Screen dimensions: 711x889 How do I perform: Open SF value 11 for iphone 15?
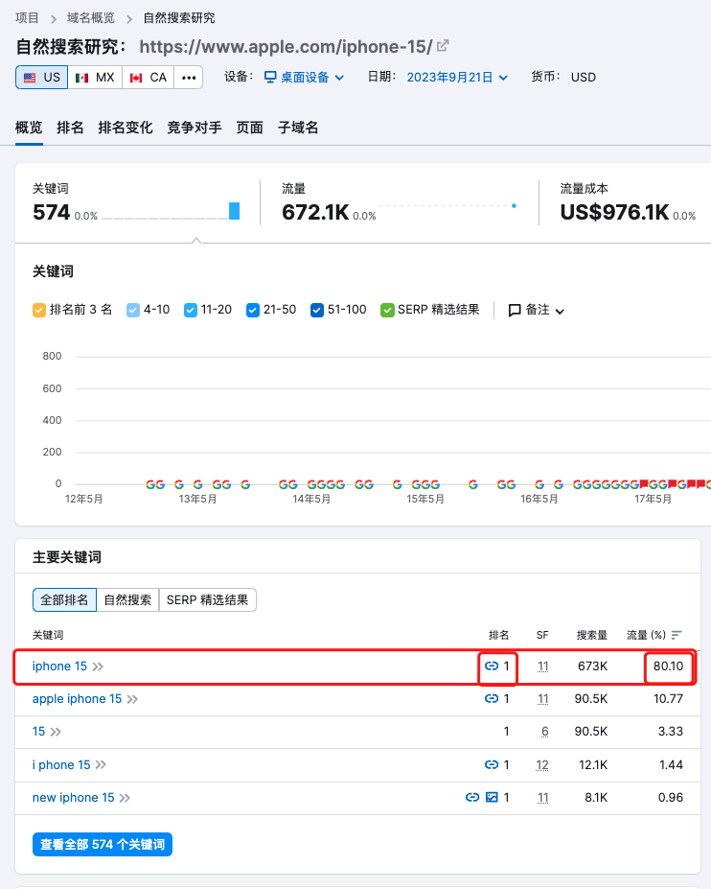click(542, 667)
